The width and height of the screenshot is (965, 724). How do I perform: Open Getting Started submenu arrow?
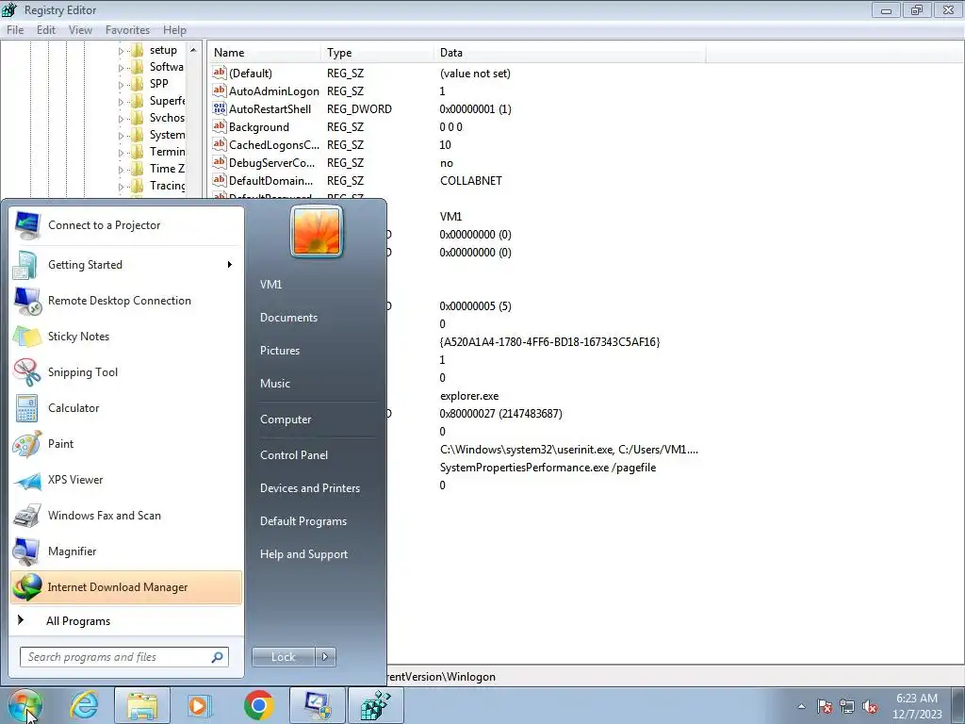[x=230, y=265]
